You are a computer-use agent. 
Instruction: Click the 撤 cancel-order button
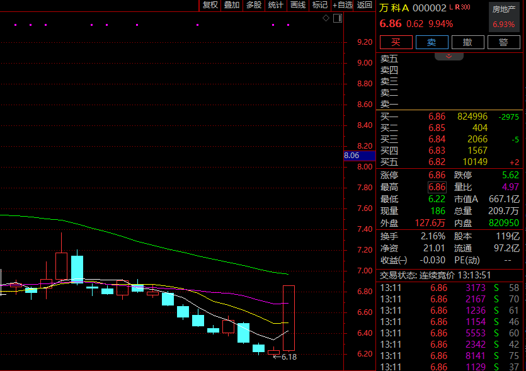(x=467, y=42)
